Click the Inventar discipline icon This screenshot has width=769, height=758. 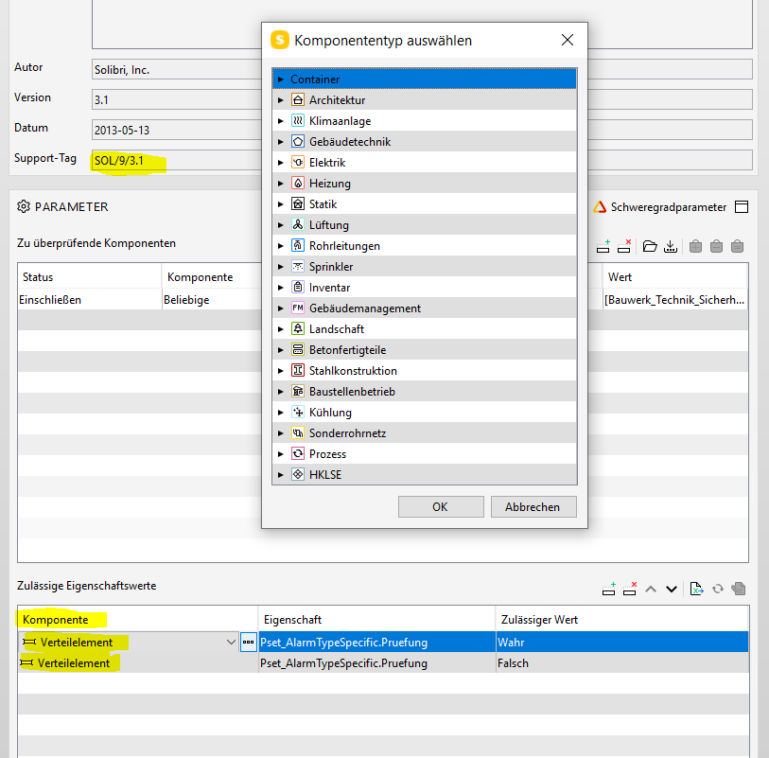pos(298,287)
